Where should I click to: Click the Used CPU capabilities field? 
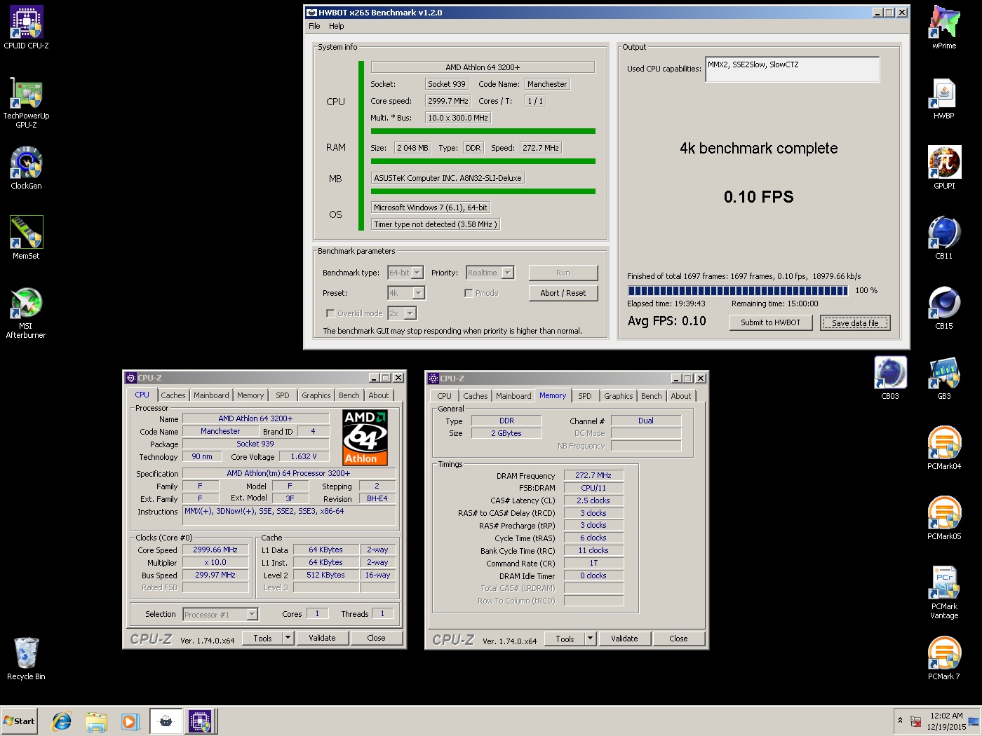(x=793, y=69)
